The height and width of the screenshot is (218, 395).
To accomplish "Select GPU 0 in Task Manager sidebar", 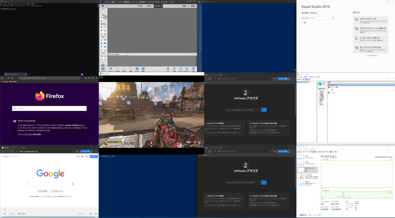I will coord(307,183).
